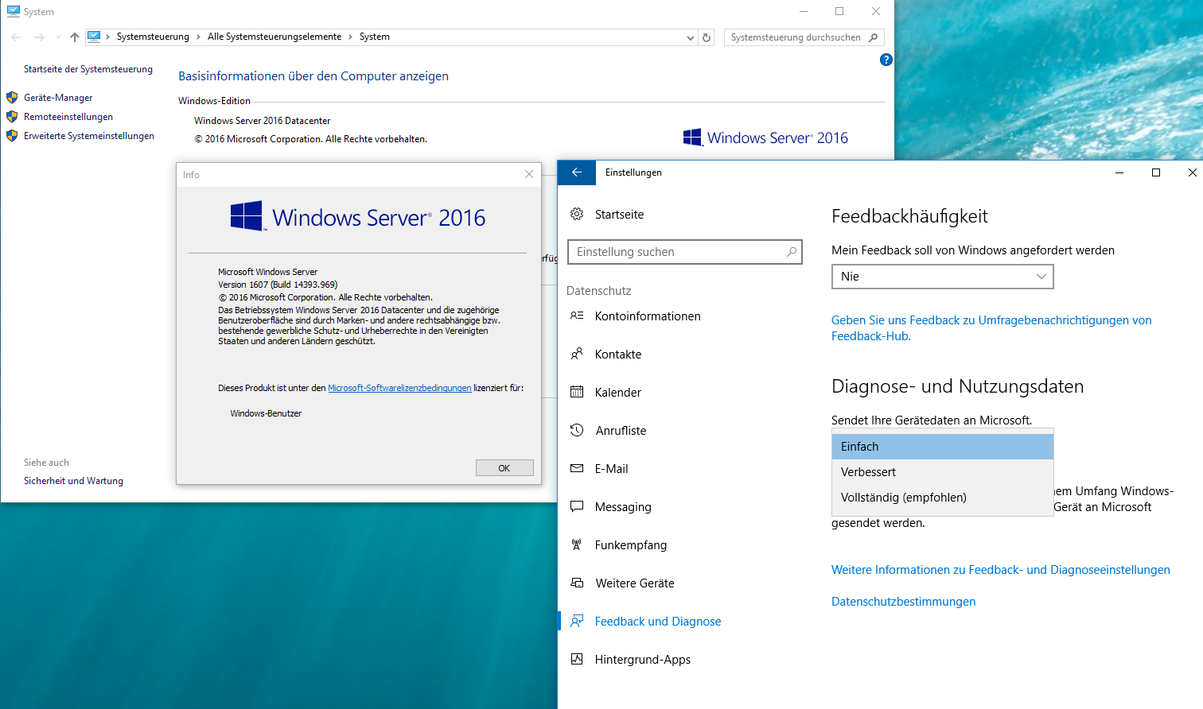Open Geräte-Manager from the System sidebar

[x=58, y=98]
